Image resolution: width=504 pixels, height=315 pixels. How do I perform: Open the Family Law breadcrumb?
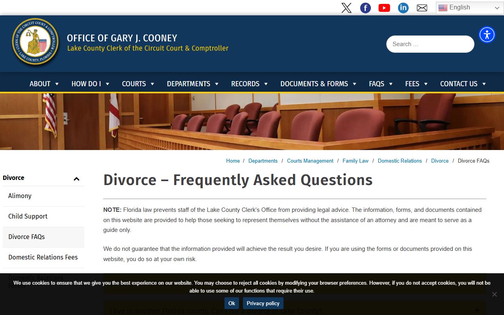356,161
